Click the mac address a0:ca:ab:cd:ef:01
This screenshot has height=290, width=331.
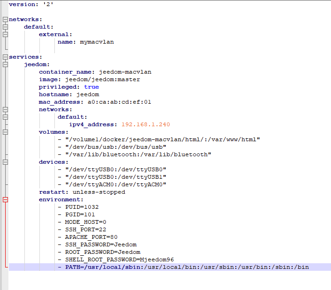point(120,102)
